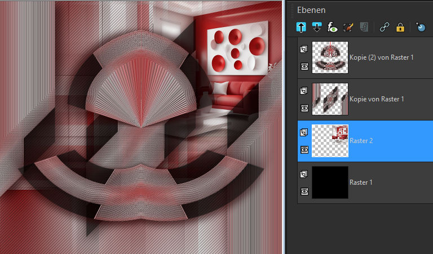Click the move layer down icon
Screen dimensions: 433x254
pos(316,27)
